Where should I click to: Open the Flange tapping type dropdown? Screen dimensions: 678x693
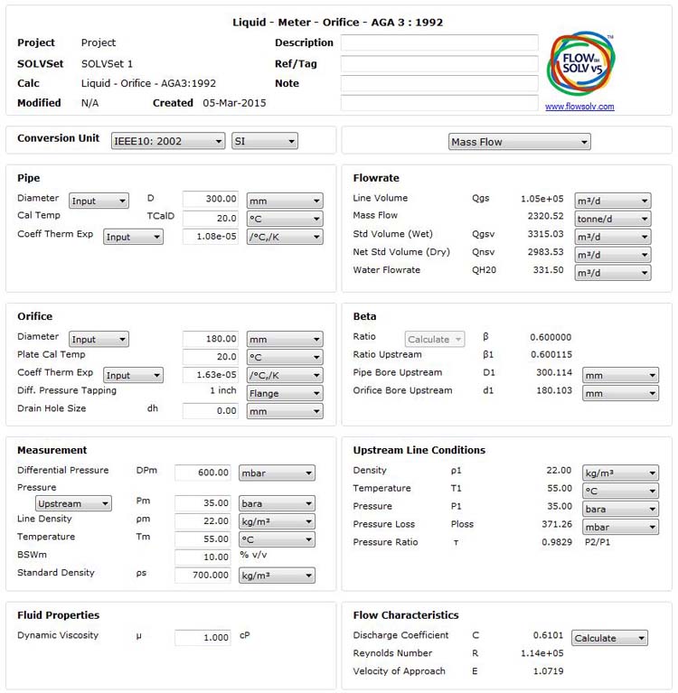284,394
